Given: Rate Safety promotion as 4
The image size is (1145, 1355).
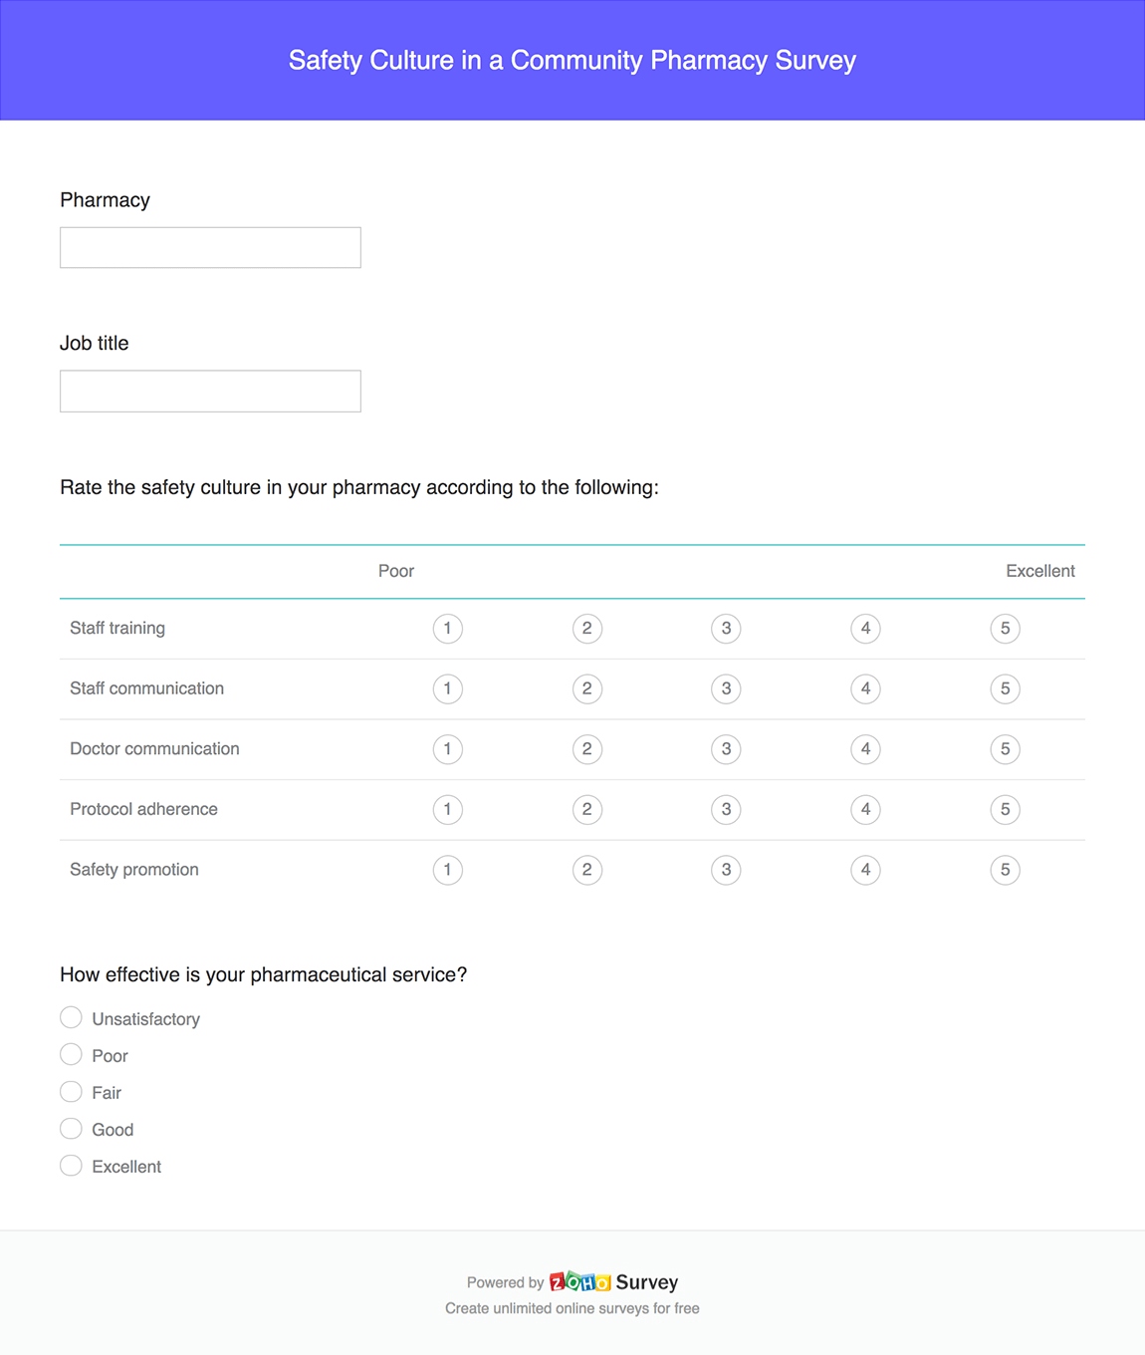Looking at the screenshot, I should pos(865,870).
